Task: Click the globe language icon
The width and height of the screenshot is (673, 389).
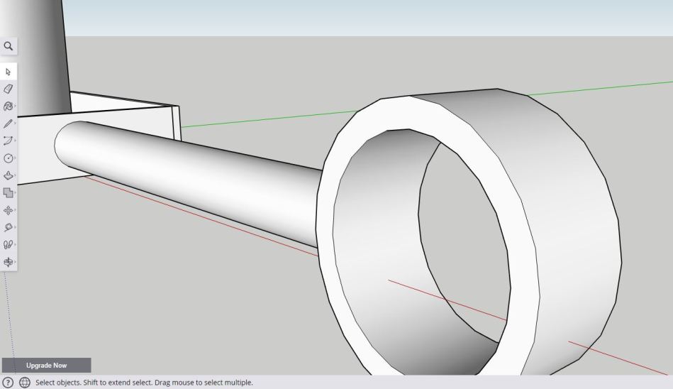Action: pyautogui.click(x=25, y=383)
